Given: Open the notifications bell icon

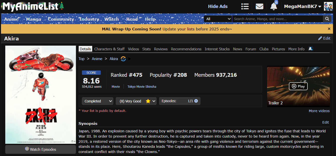Looking at the screenshot, I should coord(274,6).
